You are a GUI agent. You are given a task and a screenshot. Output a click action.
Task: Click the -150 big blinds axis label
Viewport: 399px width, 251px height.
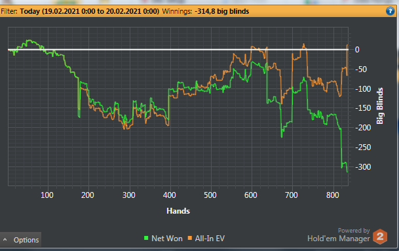363,108
